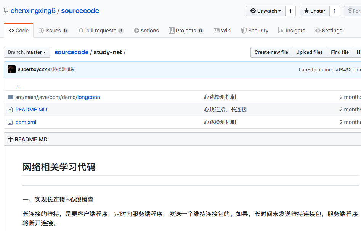Open the watchers count next to Unwatch

[290, 11]
